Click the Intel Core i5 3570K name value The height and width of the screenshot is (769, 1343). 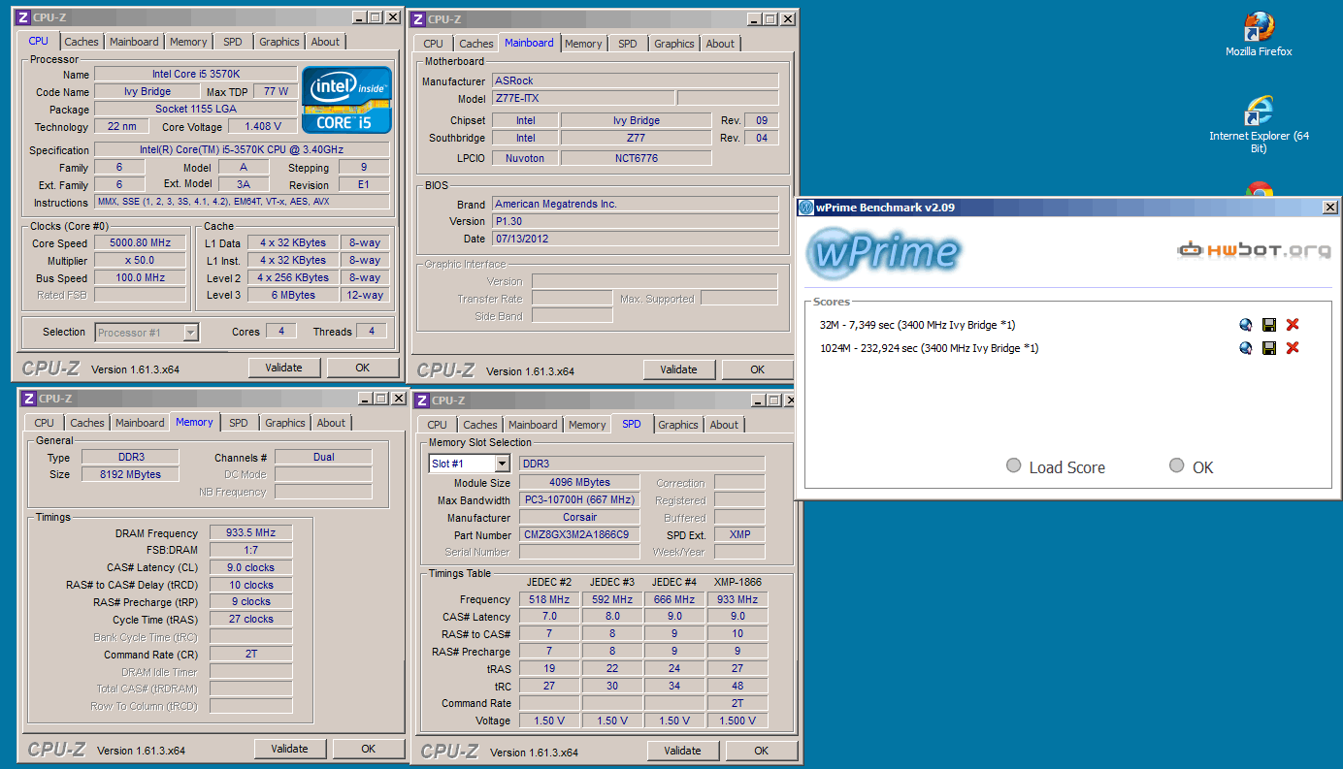(195, 75)
